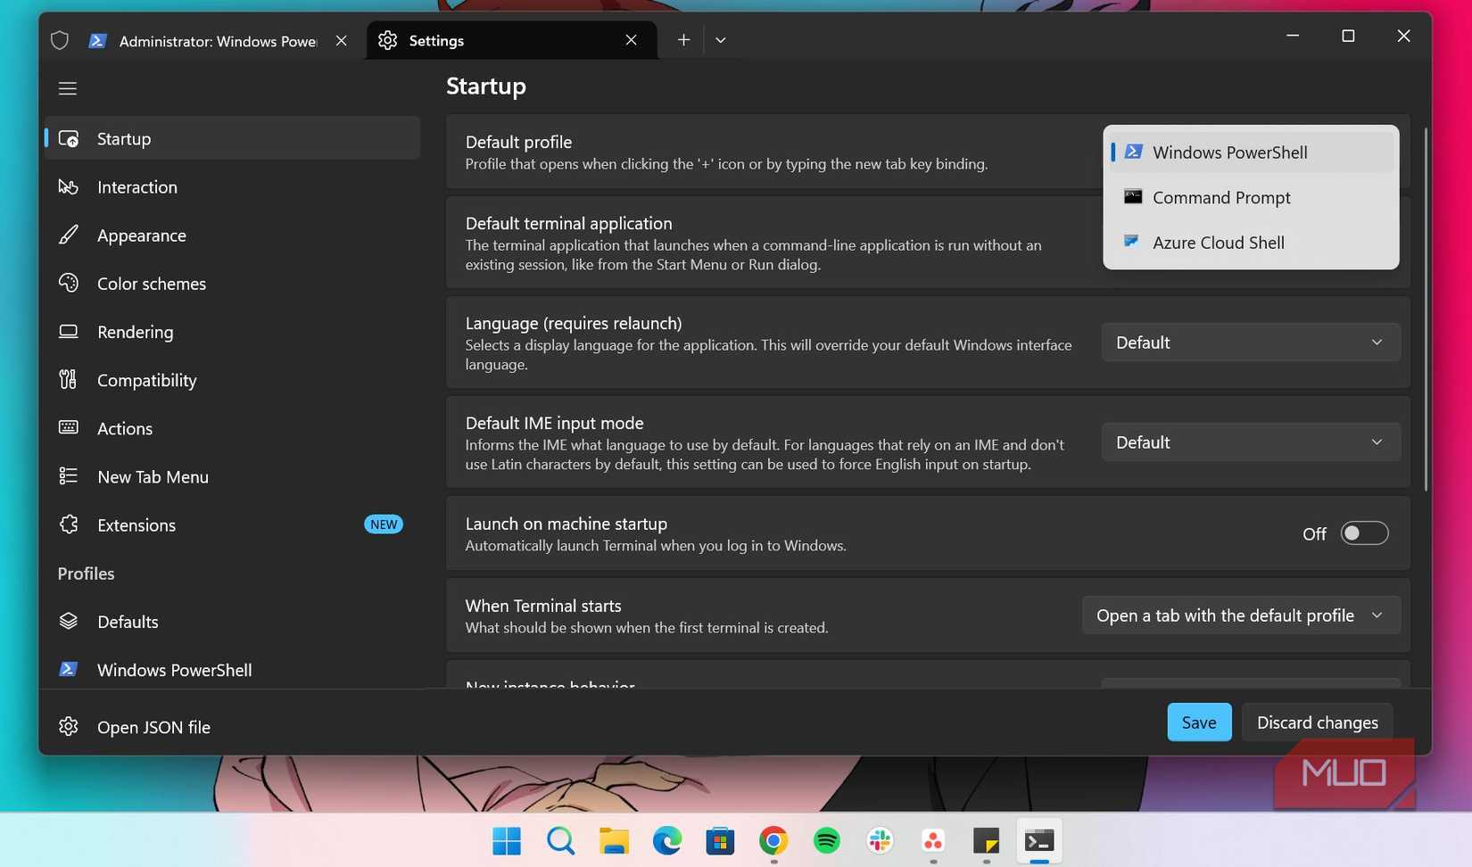Click the Terminal icon in taskbar

coord(1039,840)
